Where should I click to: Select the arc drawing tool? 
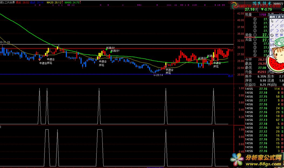(277, 31)
